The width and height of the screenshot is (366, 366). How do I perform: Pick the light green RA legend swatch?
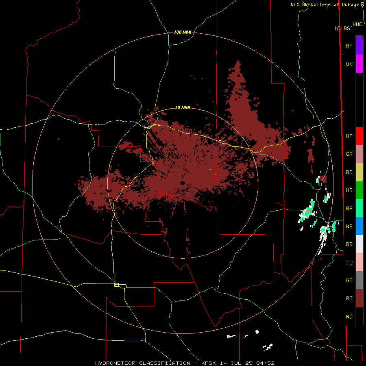[359, 208]
